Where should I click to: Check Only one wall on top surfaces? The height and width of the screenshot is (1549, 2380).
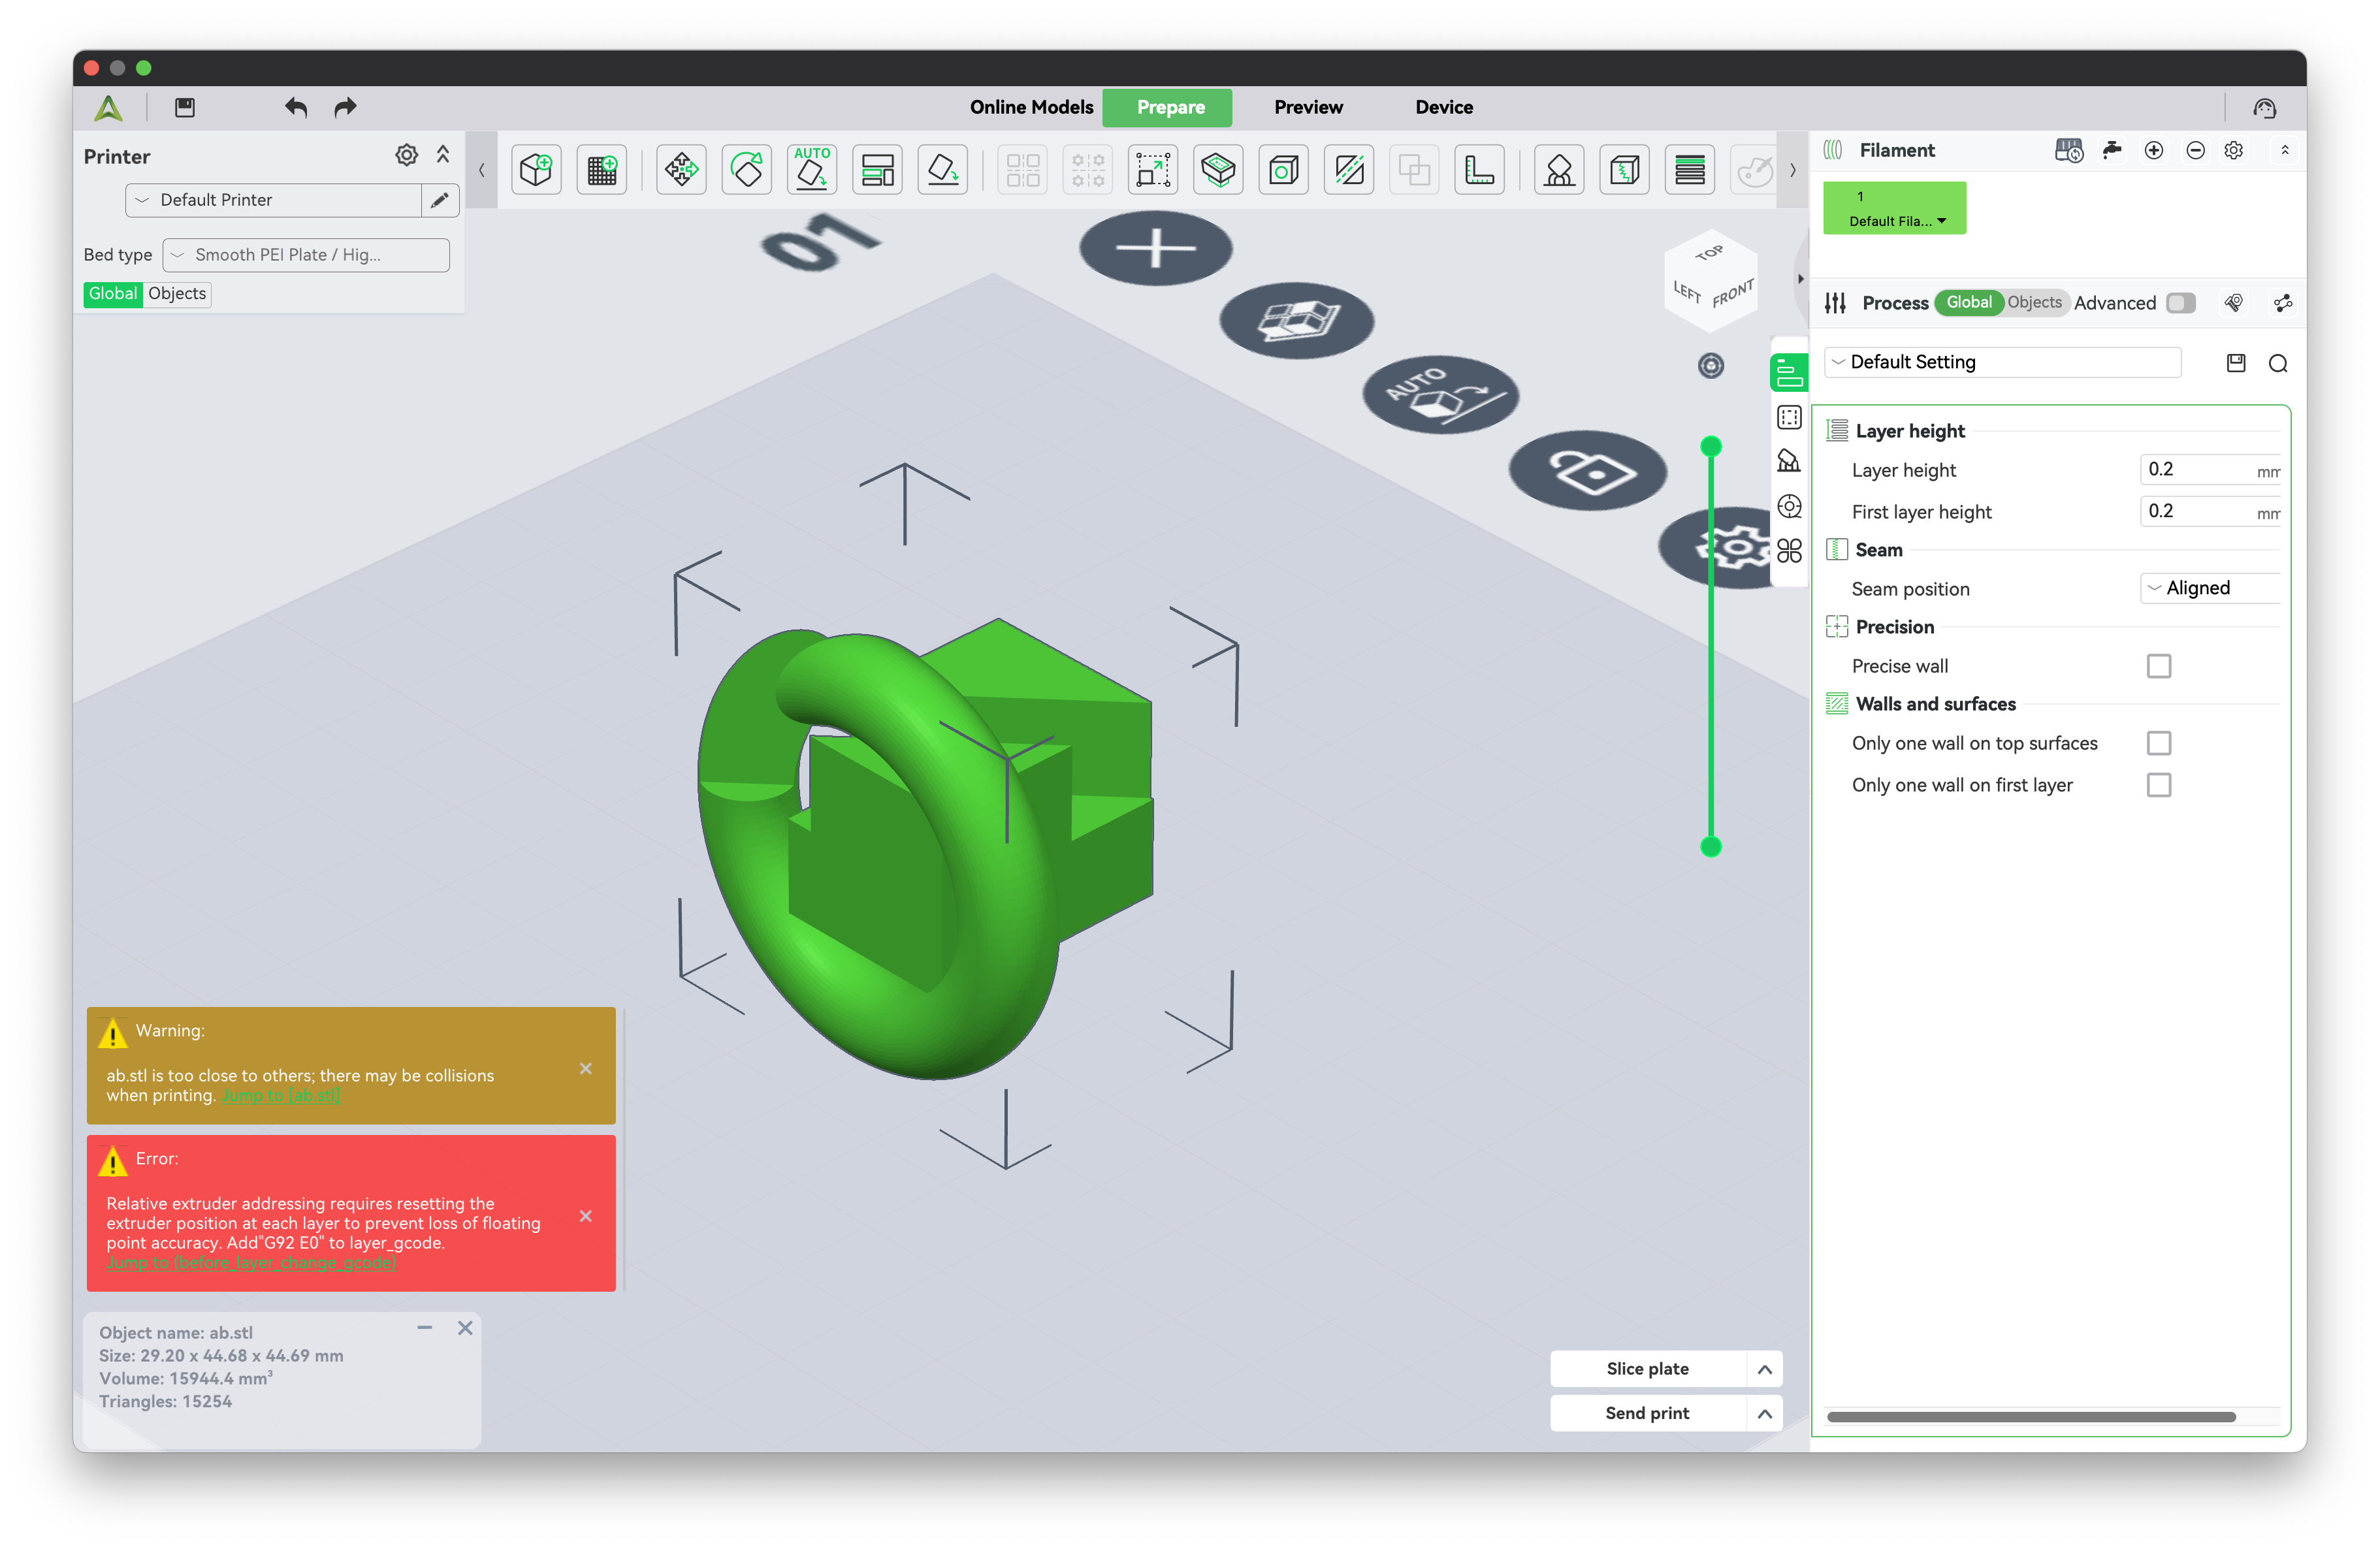pos(2159,743)
